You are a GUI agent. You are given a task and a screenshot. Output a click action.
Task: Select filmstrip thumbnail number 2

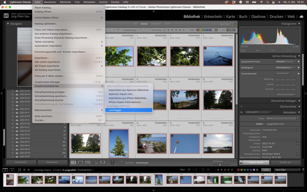click(23, 180)
